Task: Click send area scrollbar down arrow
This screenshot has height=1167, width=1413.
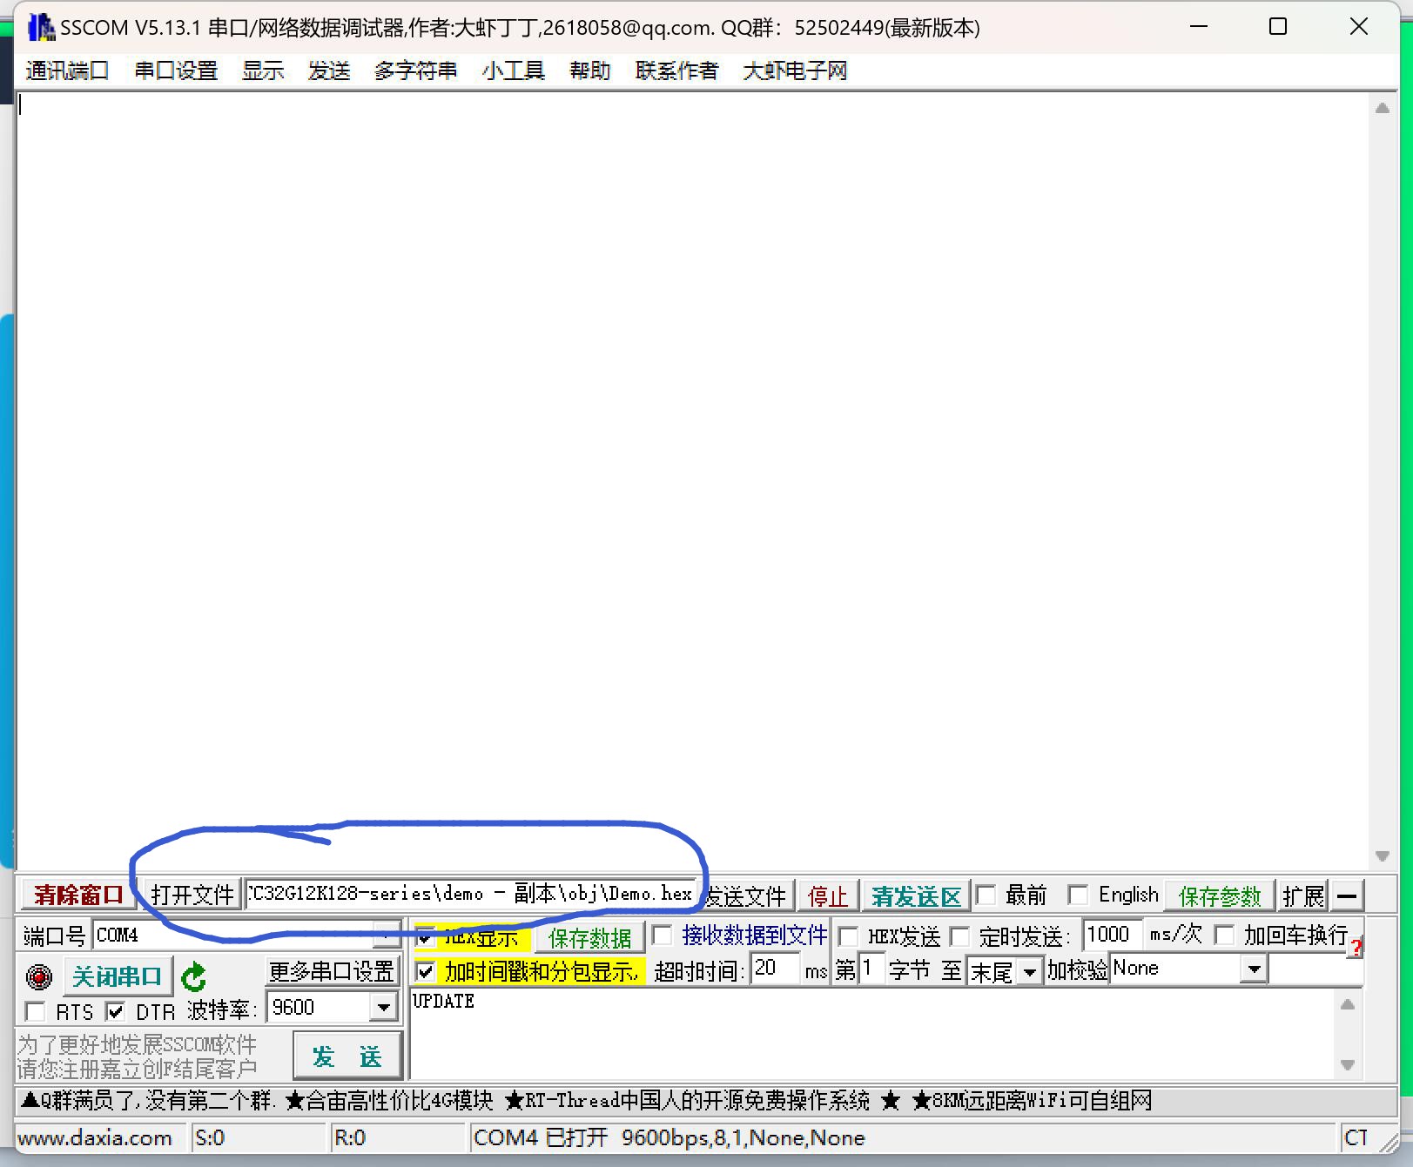Action: click(1348, 1065)
